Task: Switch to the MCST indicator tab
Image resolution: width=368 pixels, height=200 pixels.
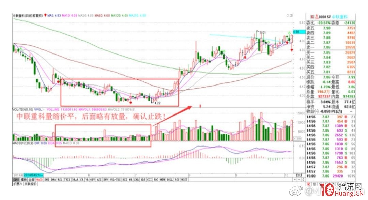Action: (184, 180)
